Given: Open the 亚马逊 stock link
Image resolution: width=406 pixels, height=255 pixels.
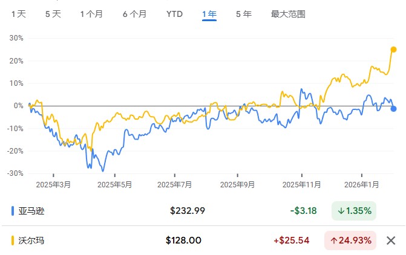Looking at the screenshot, I should (x=31, y=211).
